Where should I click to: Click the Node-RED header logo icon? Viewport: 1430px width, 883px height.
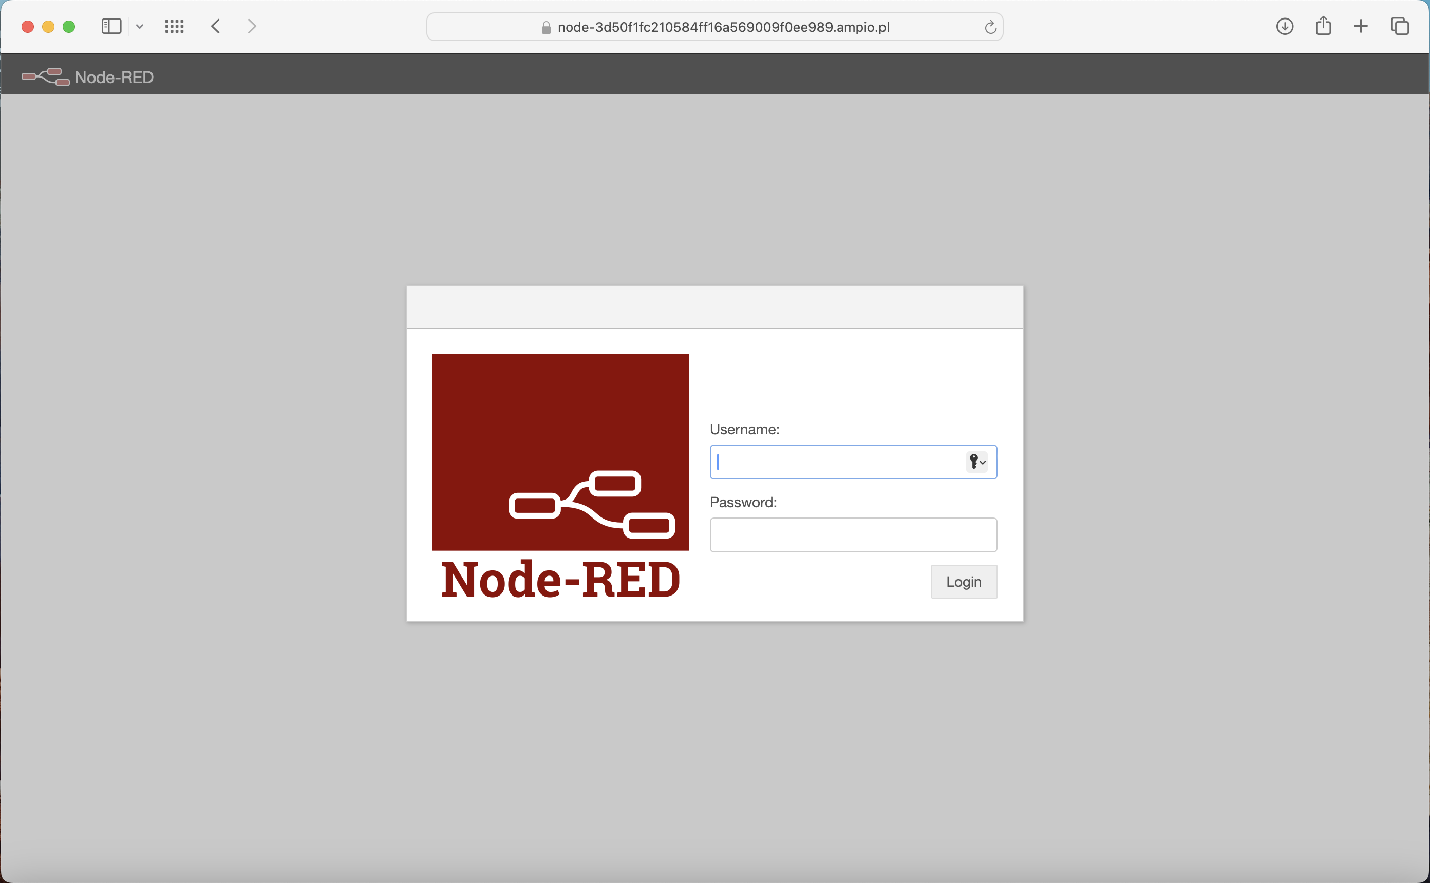coord(46,77)
